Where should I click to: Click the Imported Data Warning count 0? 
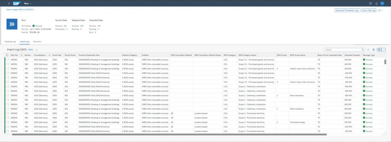98,29
